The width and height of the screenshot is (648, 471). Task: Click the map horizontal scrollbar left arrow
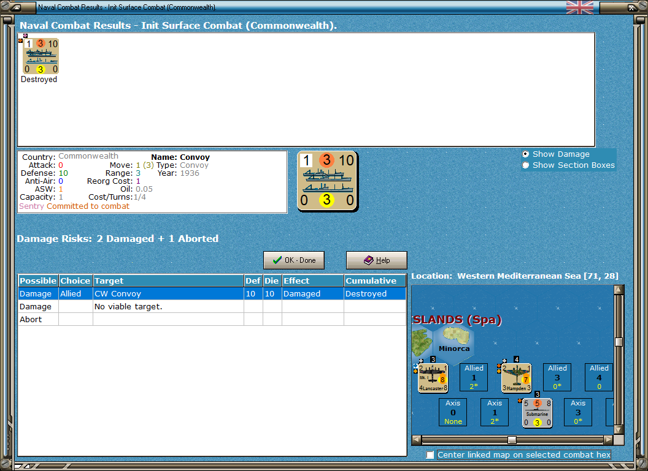pos(417,440)
